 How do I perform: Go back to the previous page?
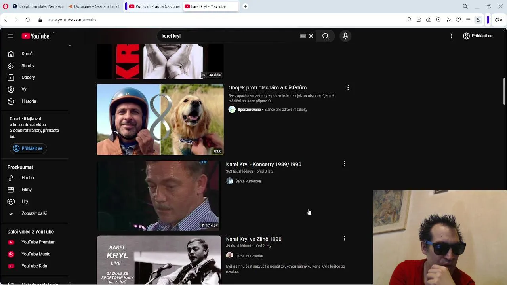tap(6, 20)
